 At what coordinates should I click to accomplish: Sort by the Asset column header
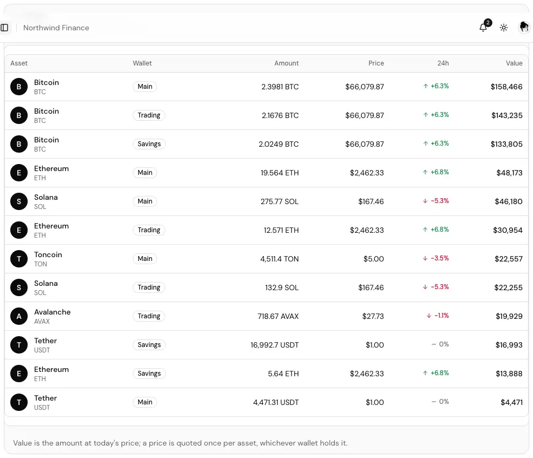pyautogui.click(x=19, y=63)
